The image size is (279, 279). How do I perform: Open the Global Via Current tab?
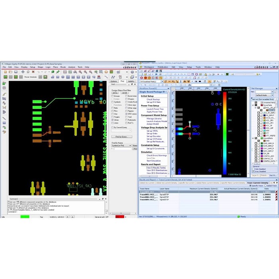[x=147, y=183]
